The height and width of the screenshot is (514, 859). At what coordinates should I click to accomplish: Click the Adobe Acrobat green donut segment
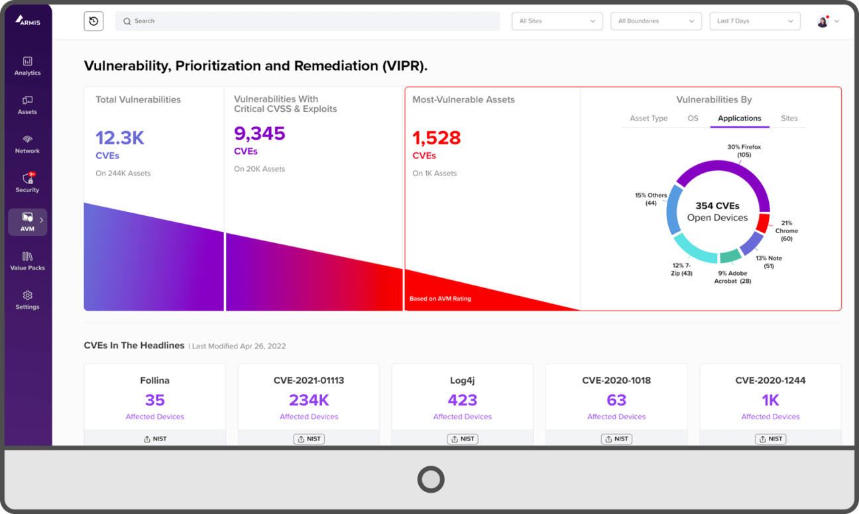coord(730,257)
